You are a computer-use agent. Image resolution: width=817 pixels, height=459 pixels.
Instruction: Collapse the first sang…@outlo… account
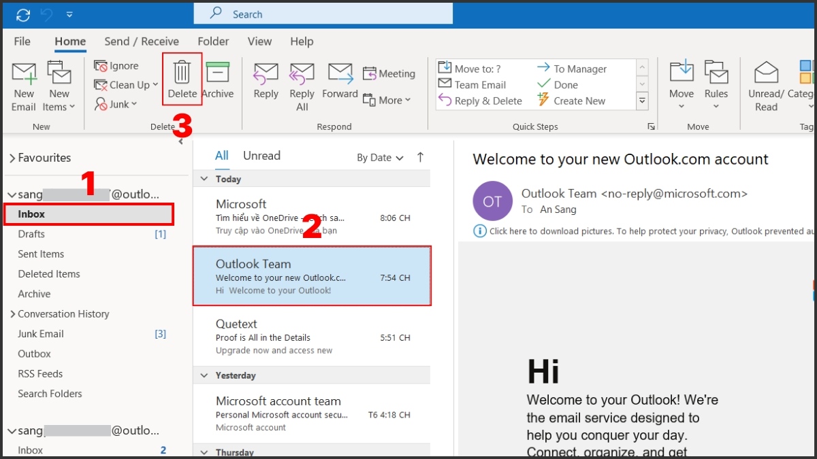pos(12,194)
